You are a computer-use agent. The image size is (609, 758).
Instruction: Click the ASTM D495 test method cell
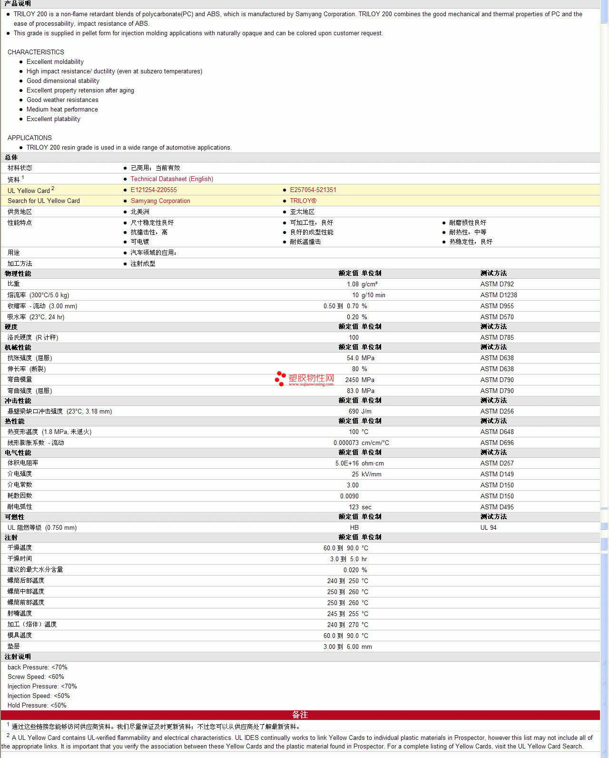(497, 507)
